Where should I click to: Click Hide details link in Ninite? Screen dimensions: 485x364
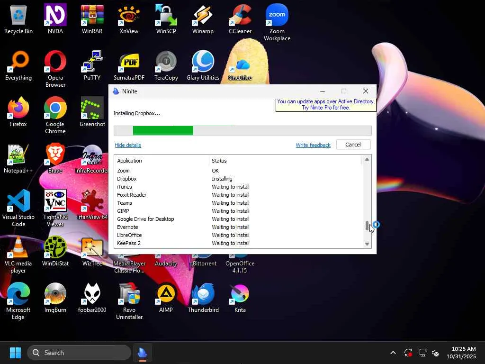coord(128,145)
